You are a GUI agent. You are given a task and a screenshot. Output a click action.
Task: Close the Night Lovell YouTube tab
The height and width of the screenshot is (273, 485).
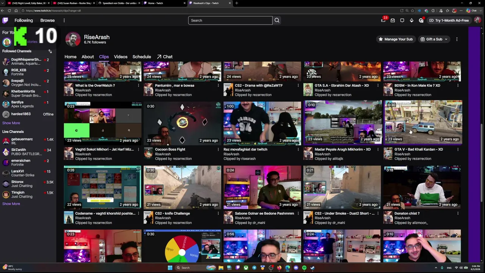click(48, 3)
